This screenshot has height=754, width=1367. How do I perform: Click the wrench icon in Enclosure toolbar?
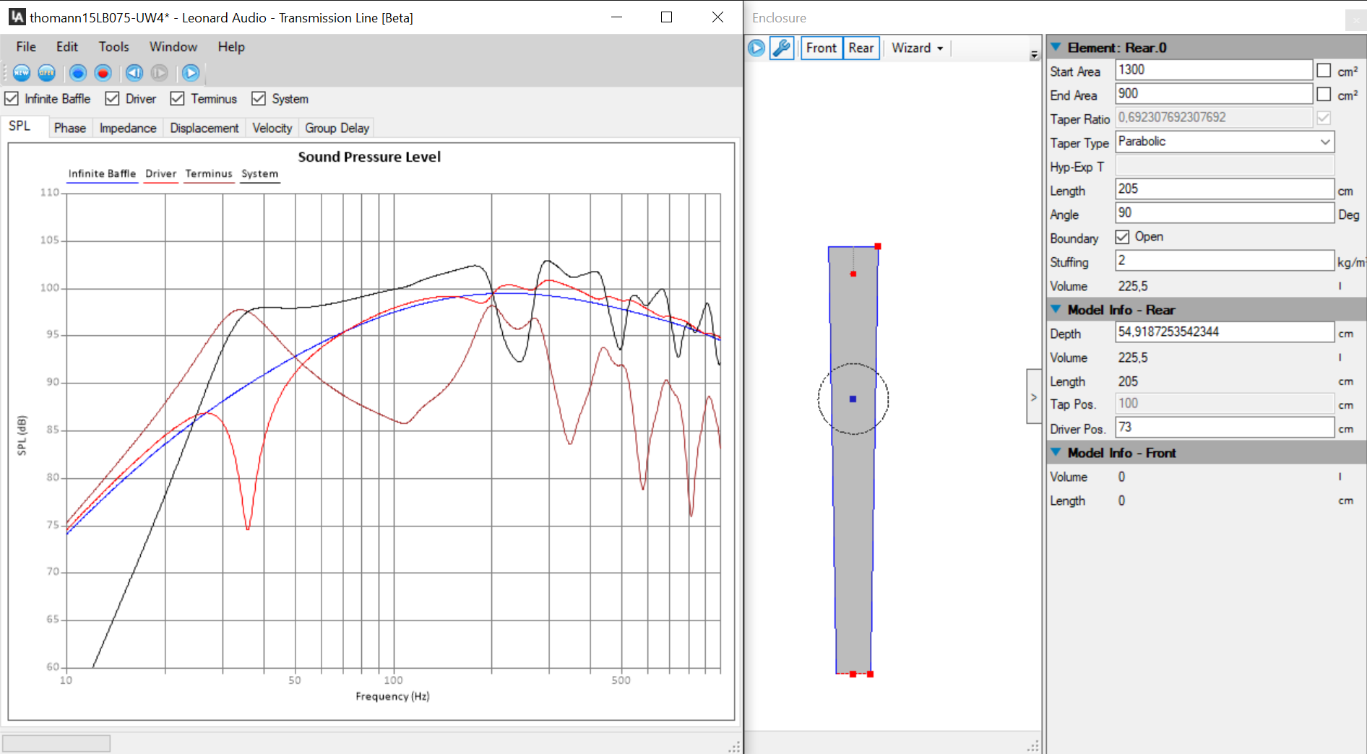[782, 48]
